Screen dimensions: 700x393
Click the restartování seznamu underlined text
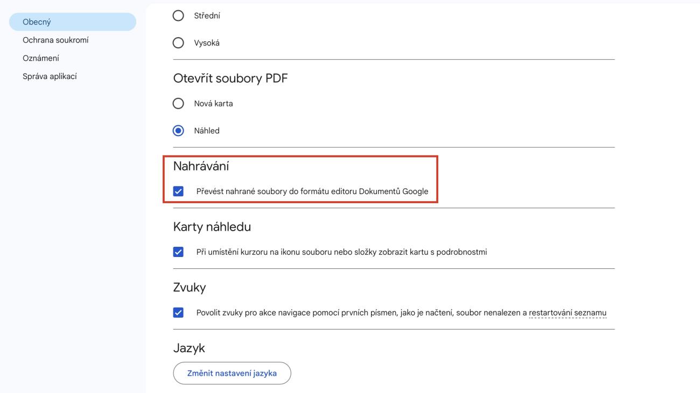click(x=568, y=313)
